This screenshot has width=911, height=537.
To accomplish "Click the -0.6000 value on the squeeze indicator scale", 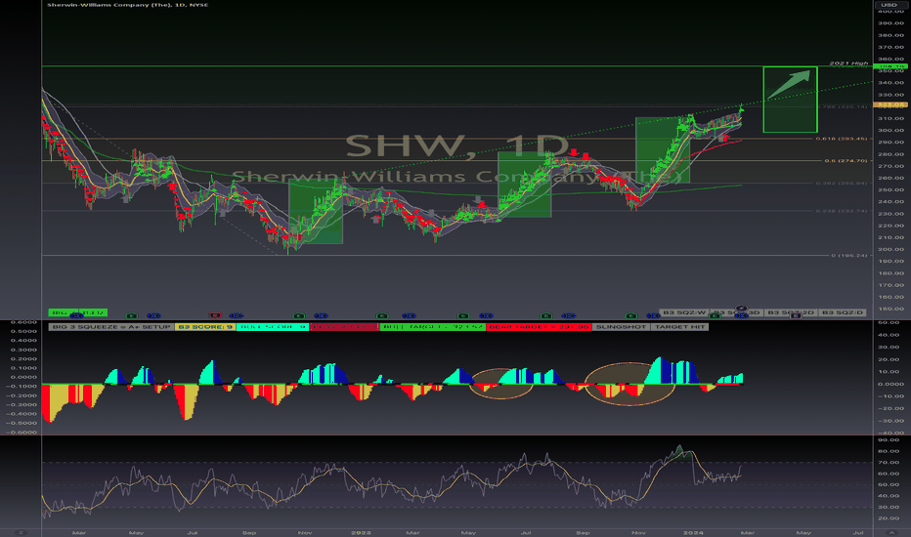I will tap(22, 432).
